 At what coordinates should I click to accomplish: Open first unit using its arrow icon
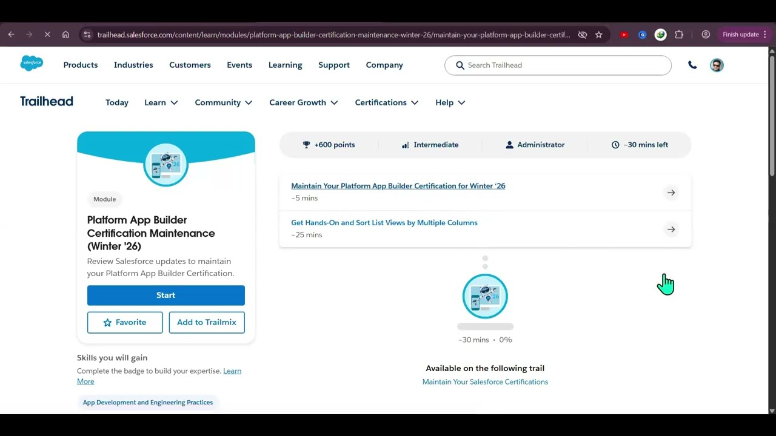tap(671, 193)
